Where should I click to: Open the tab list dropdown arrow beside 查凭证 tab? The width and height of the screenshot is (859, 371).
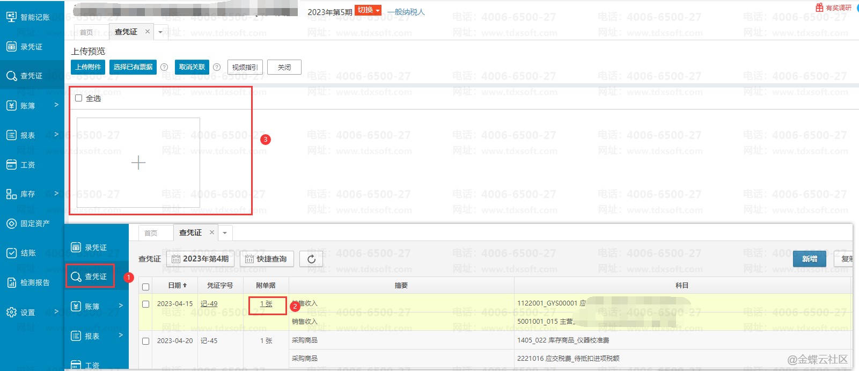click(x=160, y=32)
